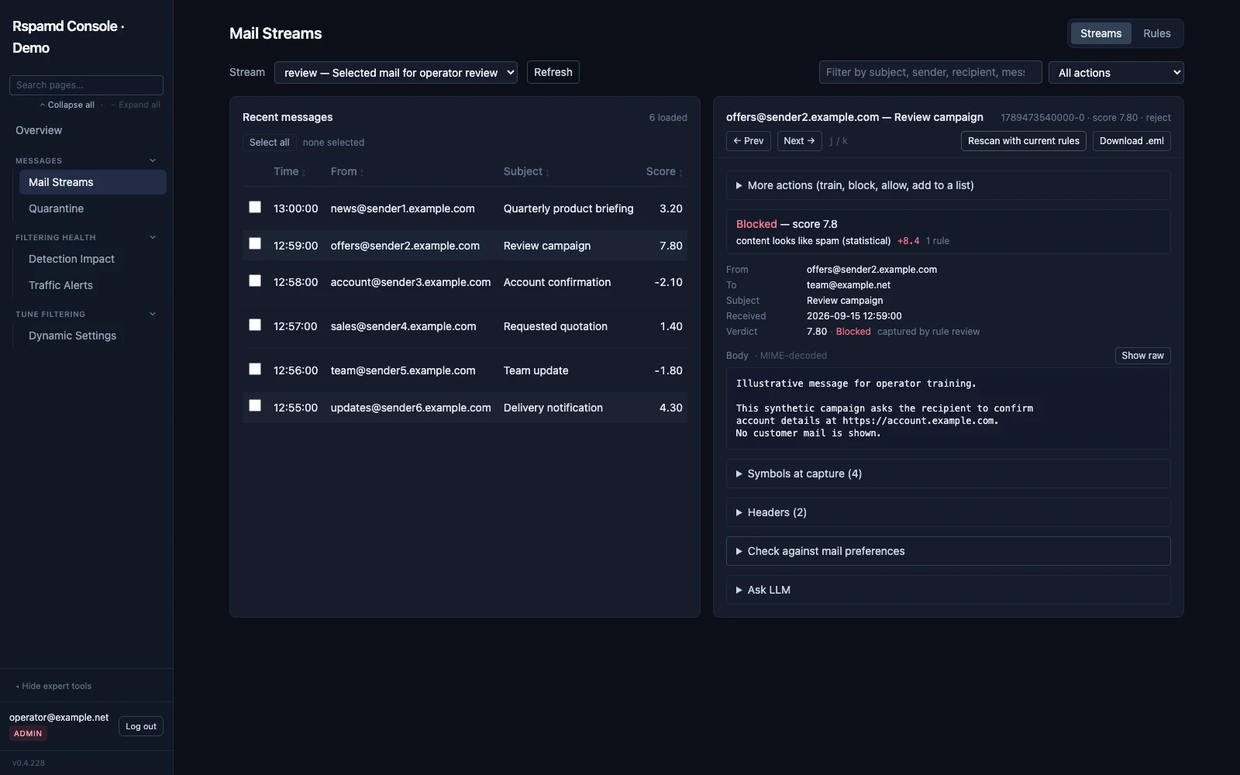Open Detection Impact page

click(x=93, y=259)
